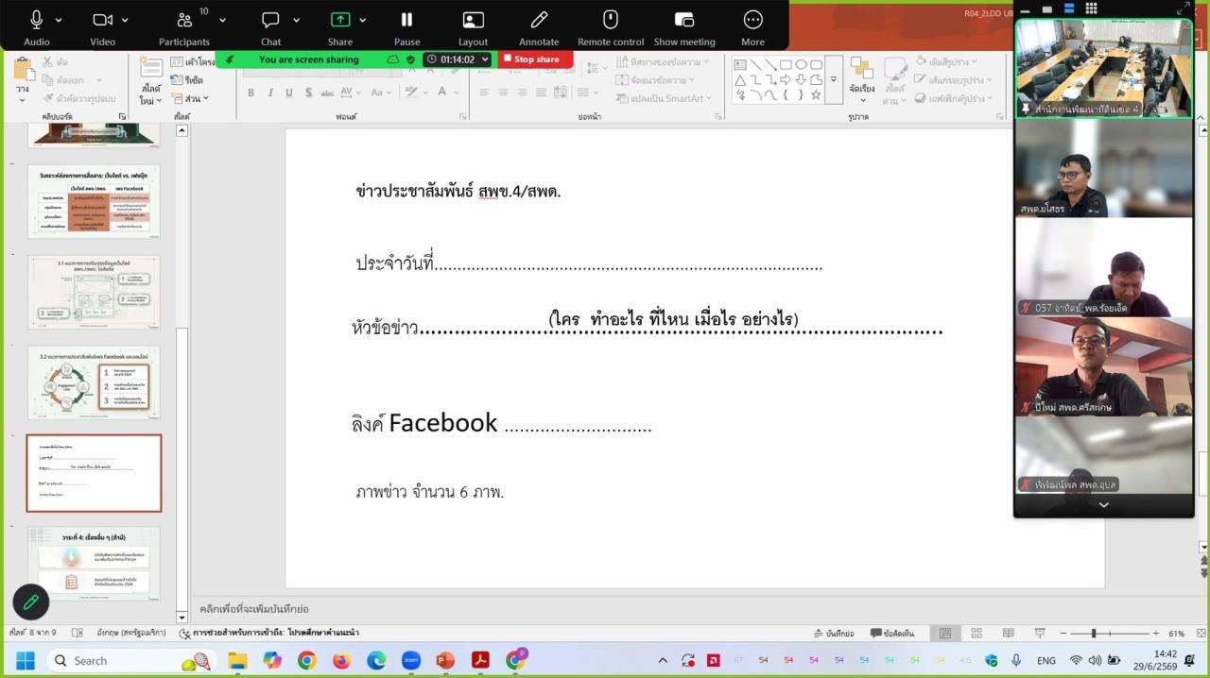Click Windows Start button on taskbar
The height and width of the screenshot is (678, 1210).
tap(25, 660)
